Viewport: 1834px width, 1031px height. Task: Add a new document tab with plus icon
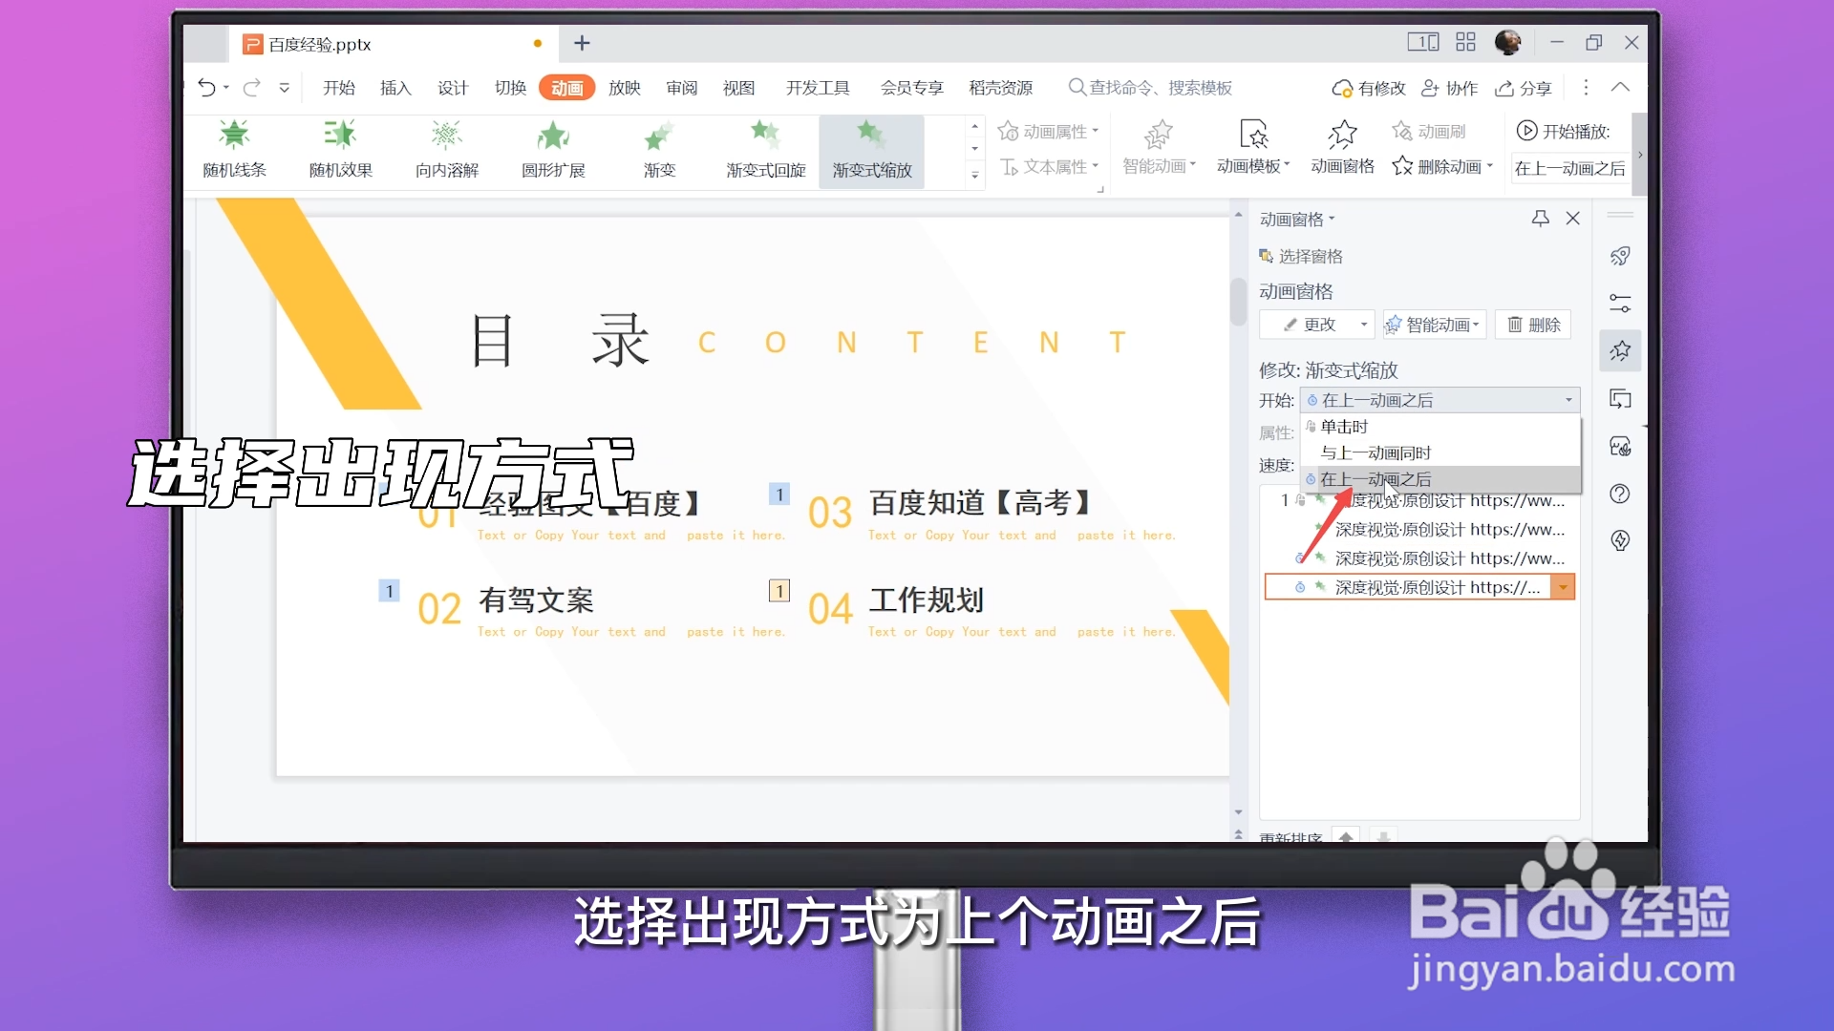[x=582, y=43]
